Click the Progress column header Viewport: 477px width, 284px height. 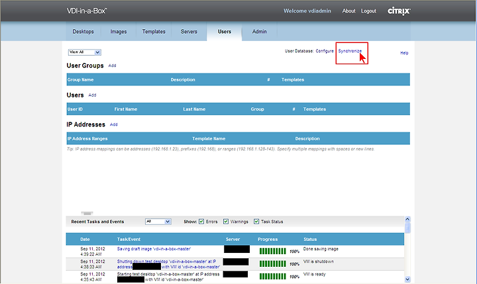(x=268, y=239)
